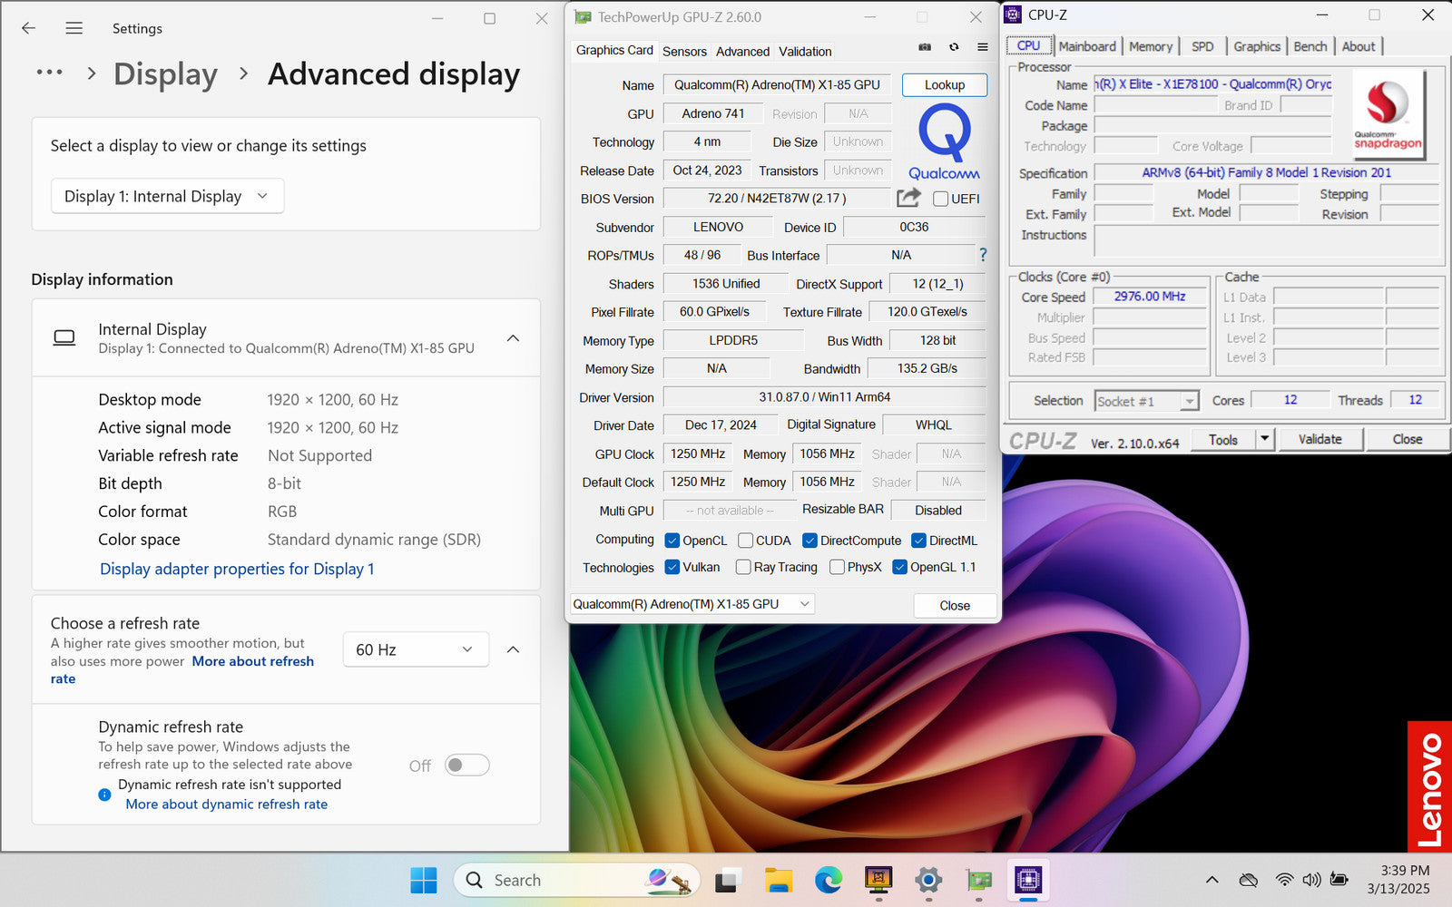Switch to CPU-Z taskbar icon
The height and width of the screenshot is (907, 1452).
pyautogui.click(x=1028, y=880)
